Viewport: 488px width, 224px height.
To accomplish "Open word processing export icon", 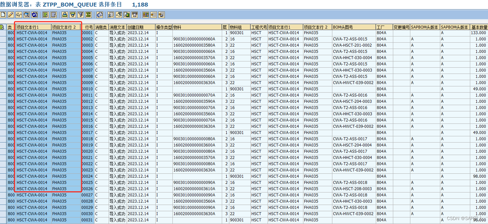I will pyautogui.click(x=119, y=15).
